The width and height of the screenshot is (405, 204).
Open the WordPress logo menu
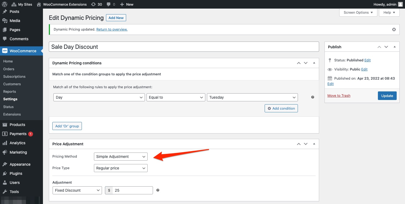coord(4,4)
